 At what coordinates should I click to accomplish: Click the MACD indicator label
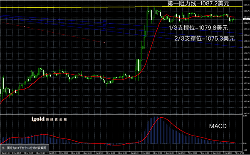[218, 126]
